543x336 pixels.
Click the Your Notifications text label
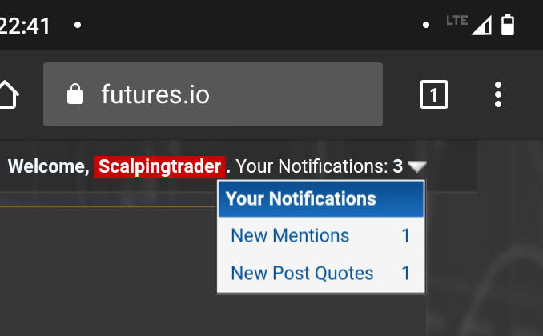(312, 166)
